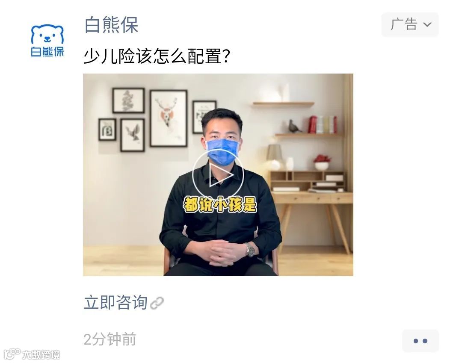Click the 白熊保 account name
This screenshot has height=363, width=462.
point(111,25)
